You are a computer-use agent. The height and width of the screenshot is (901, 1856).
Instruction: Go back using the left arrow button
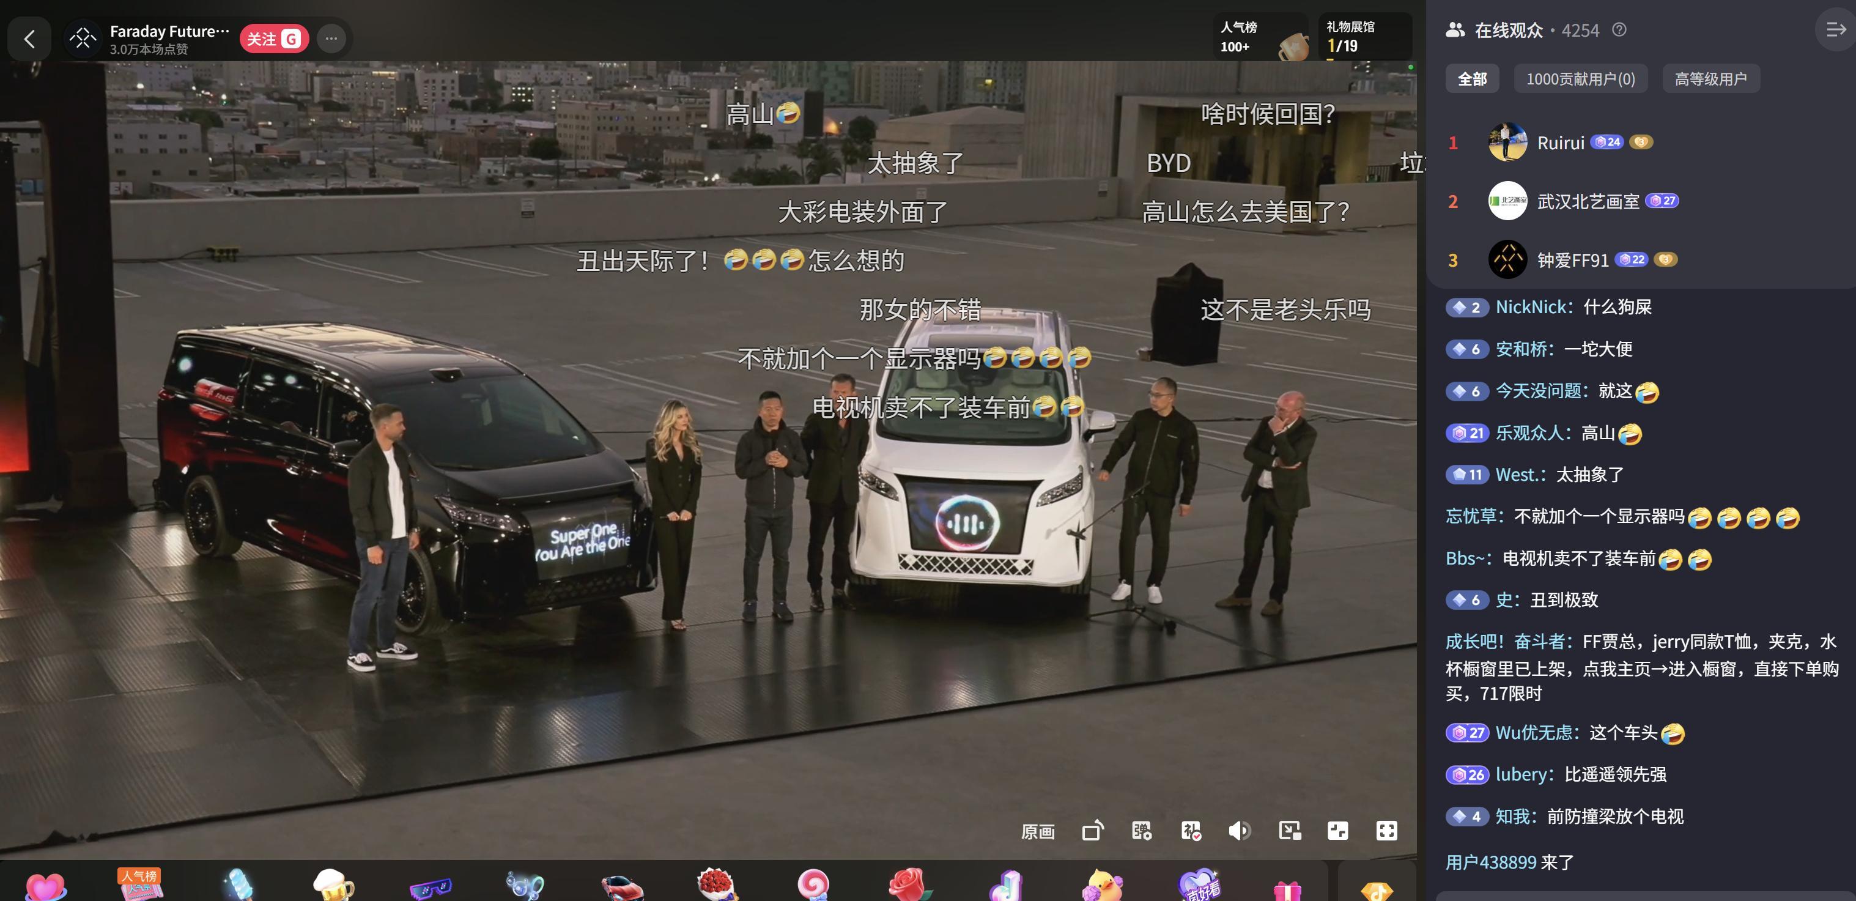(29, 39)
